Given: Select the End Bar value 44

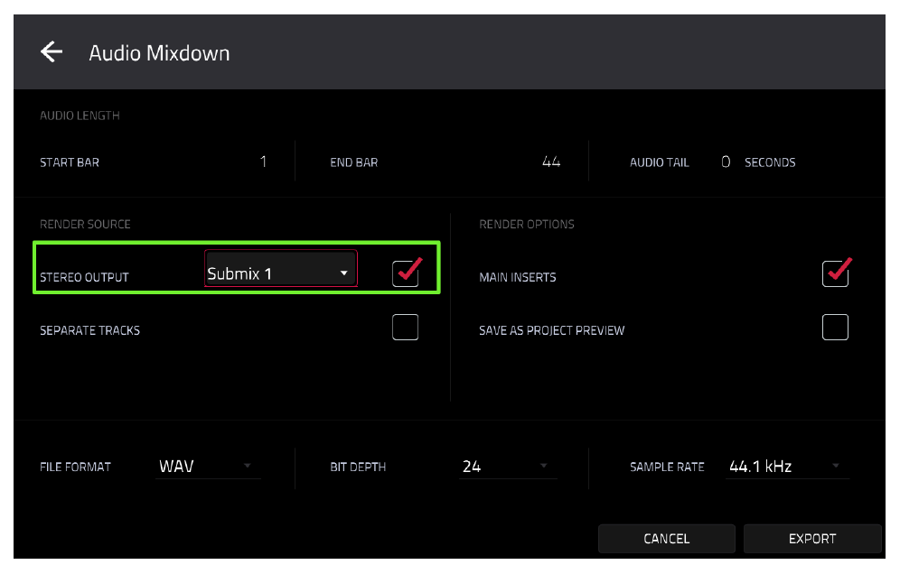Looking at the screenshot, I should point(551,162).
